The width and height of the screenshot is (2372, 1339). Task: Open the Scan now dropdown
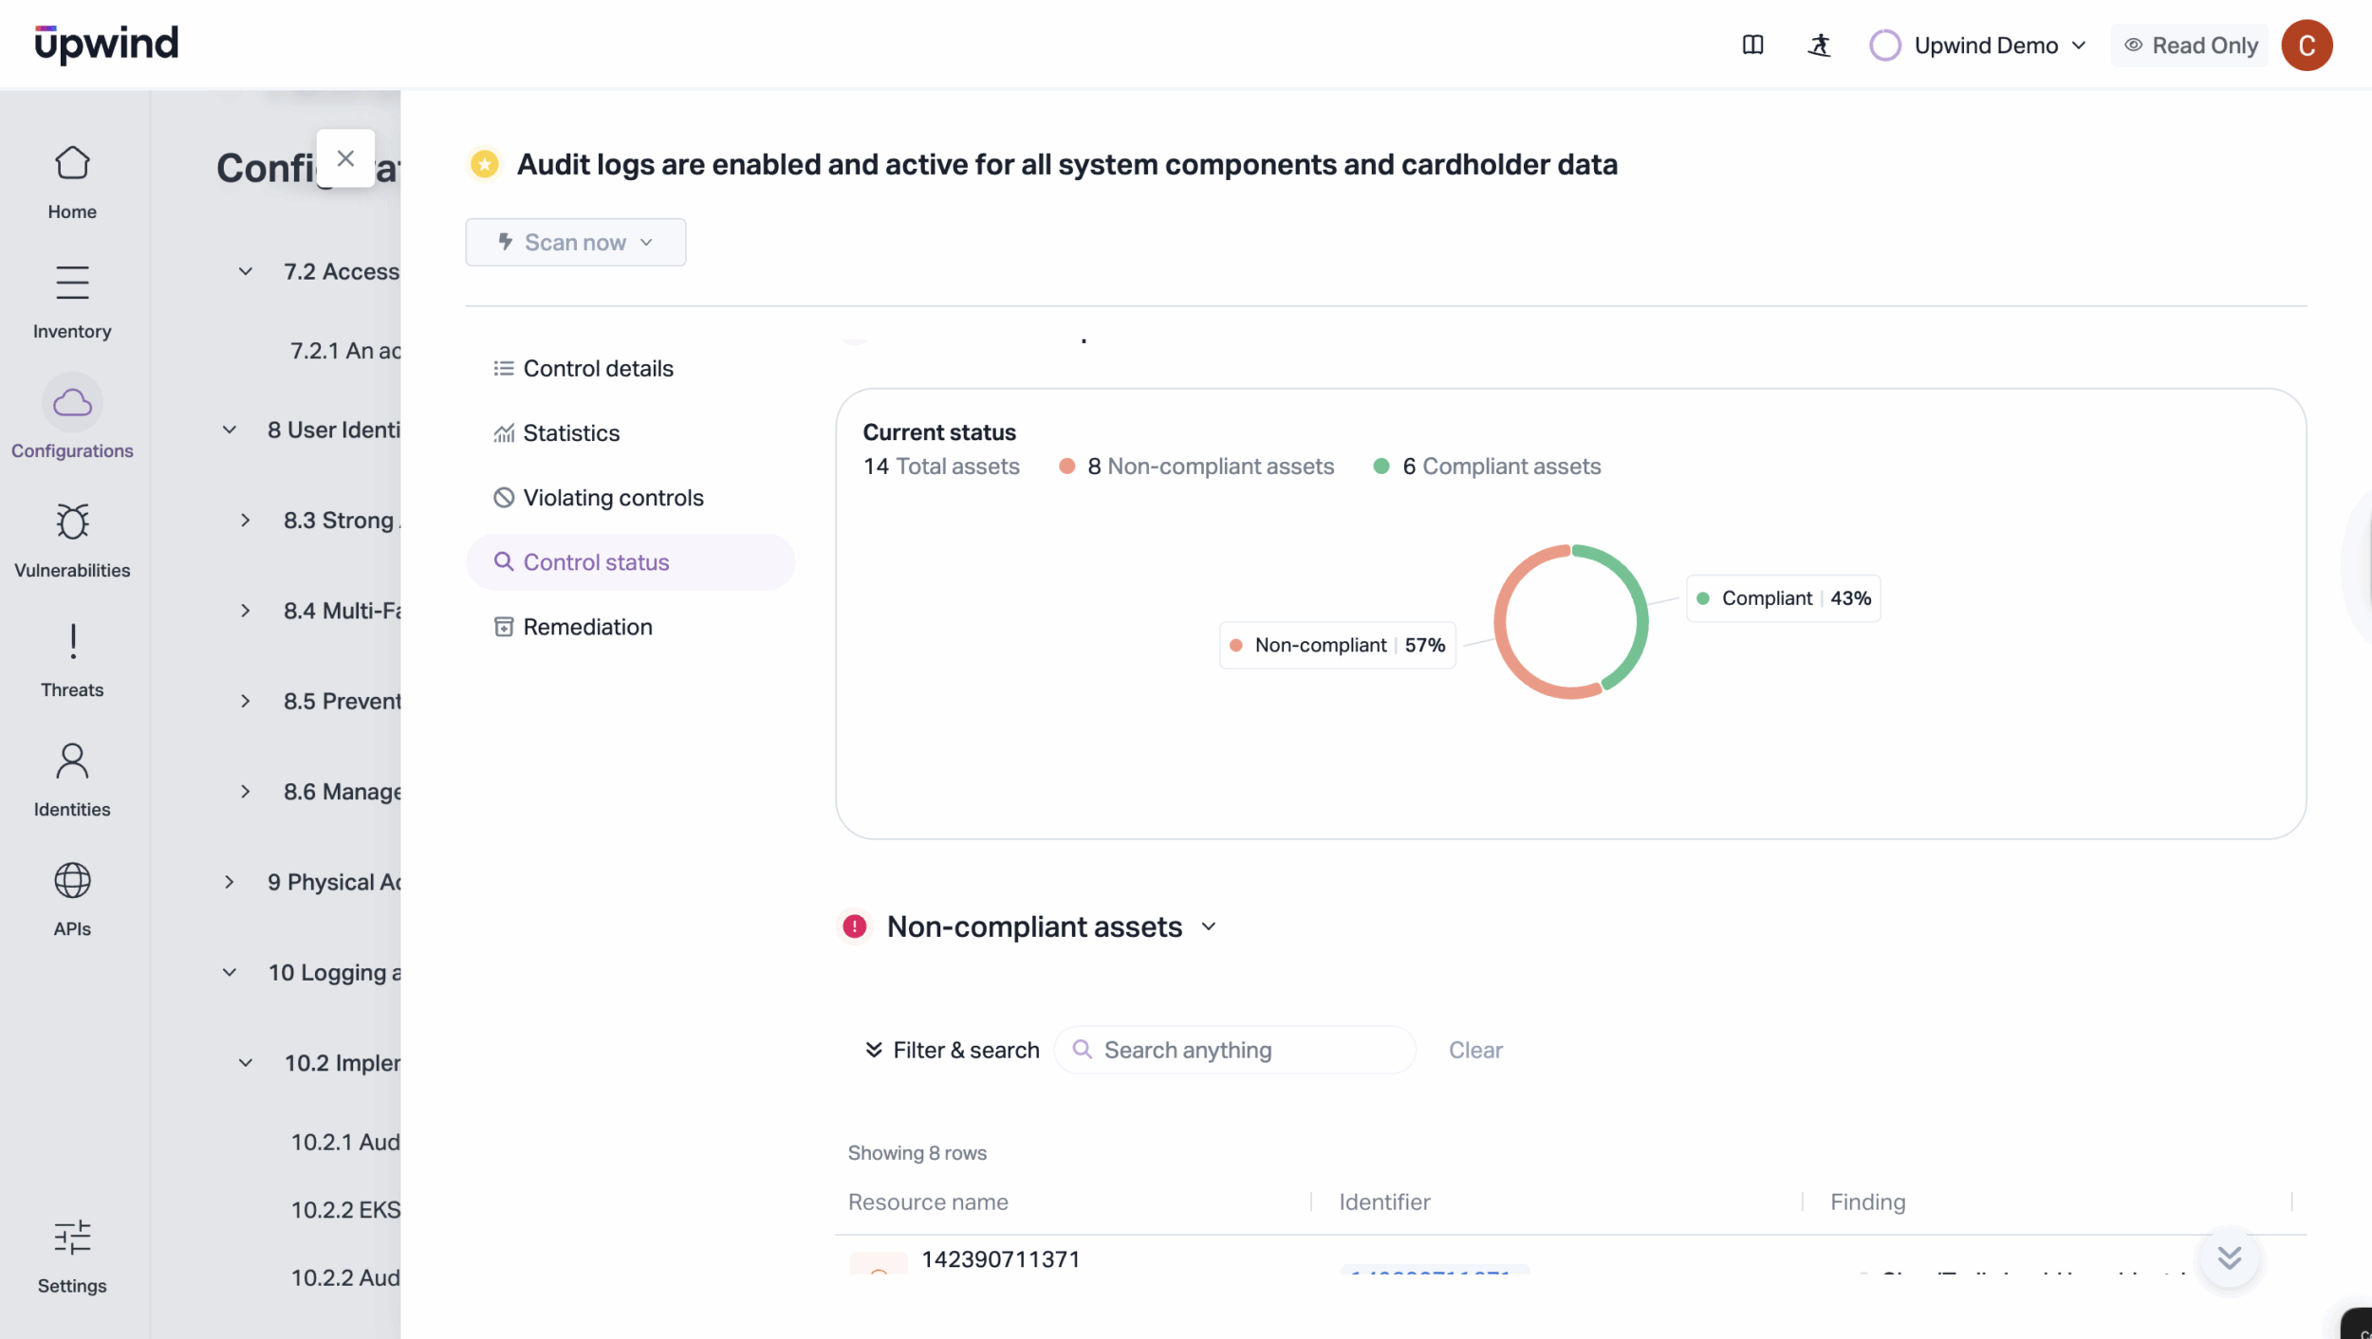(575, 243)
